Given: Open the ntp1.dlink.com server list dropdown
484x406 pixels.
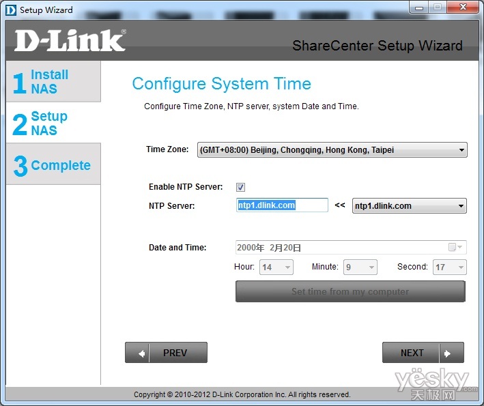Looking at the screenshot, I should point(410,206).
